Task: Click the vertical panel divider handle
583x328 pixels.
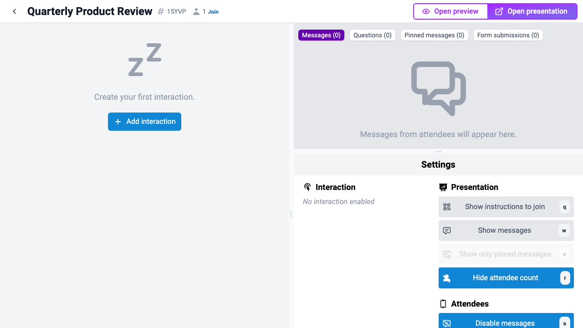Action: [291, 214]
